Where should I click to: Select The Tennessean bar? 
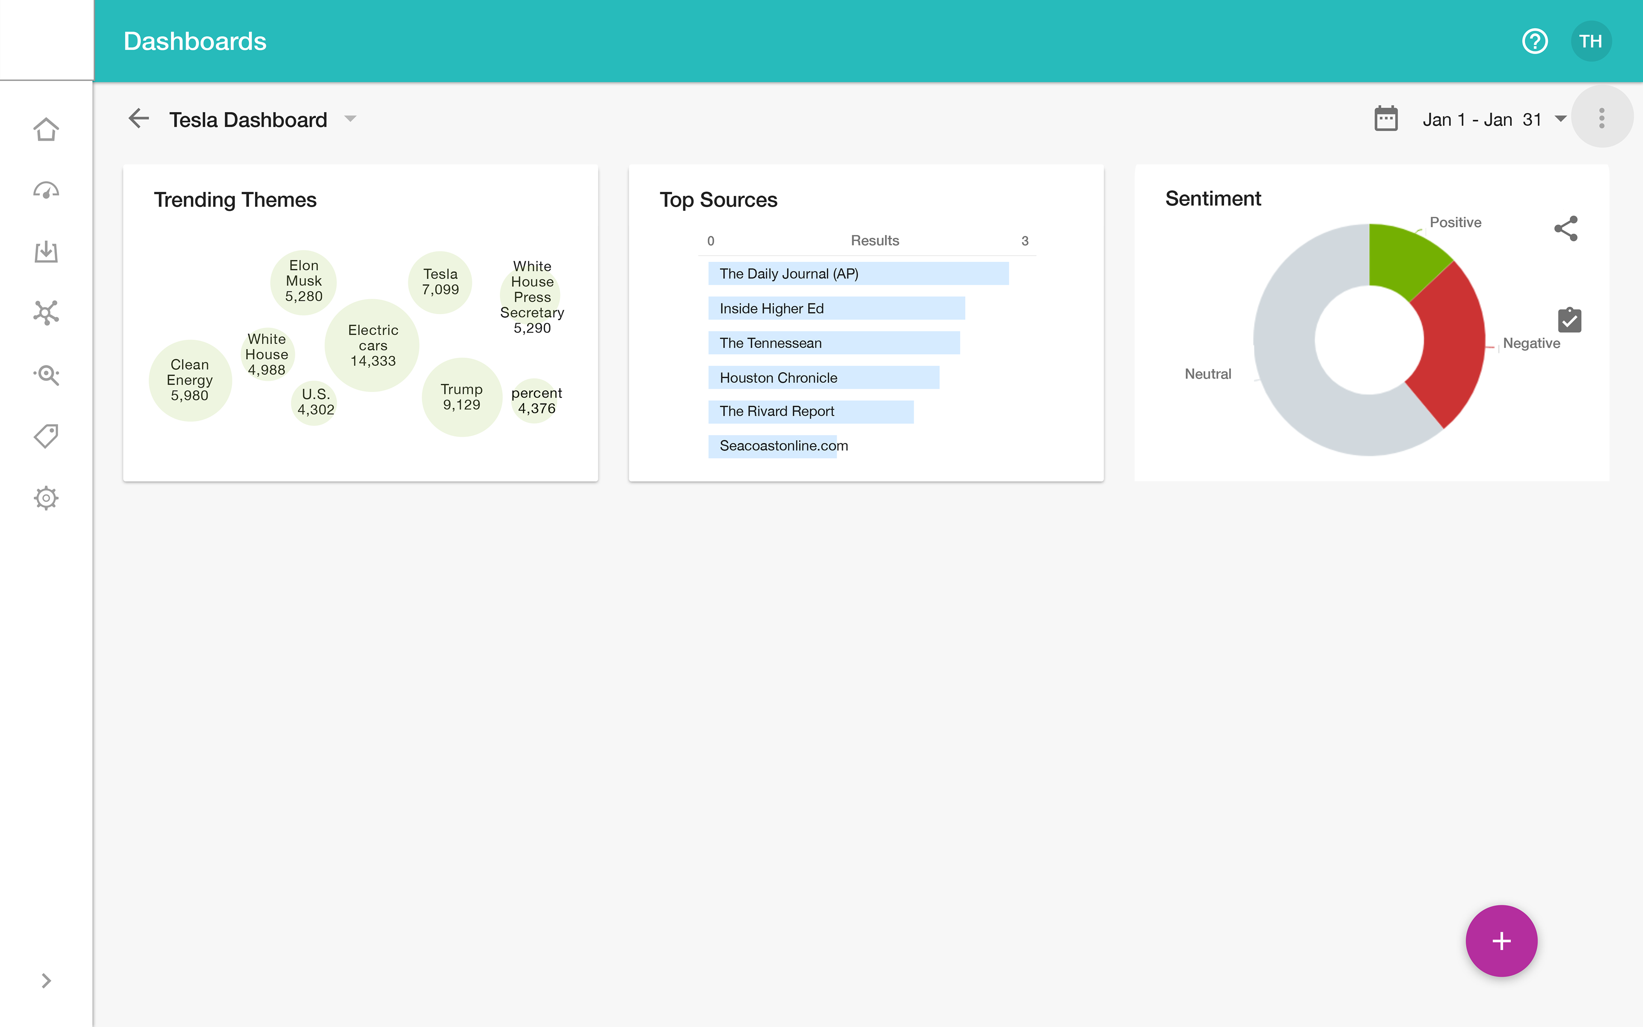pos(834,343)
